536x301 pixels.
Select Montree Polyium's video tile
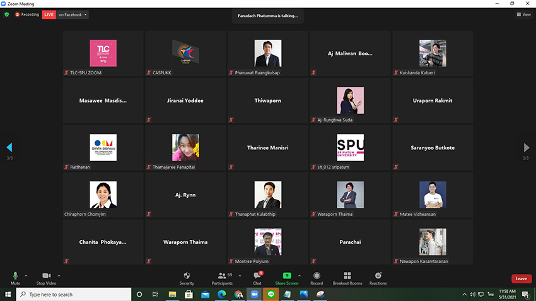[x=267, y=242]
